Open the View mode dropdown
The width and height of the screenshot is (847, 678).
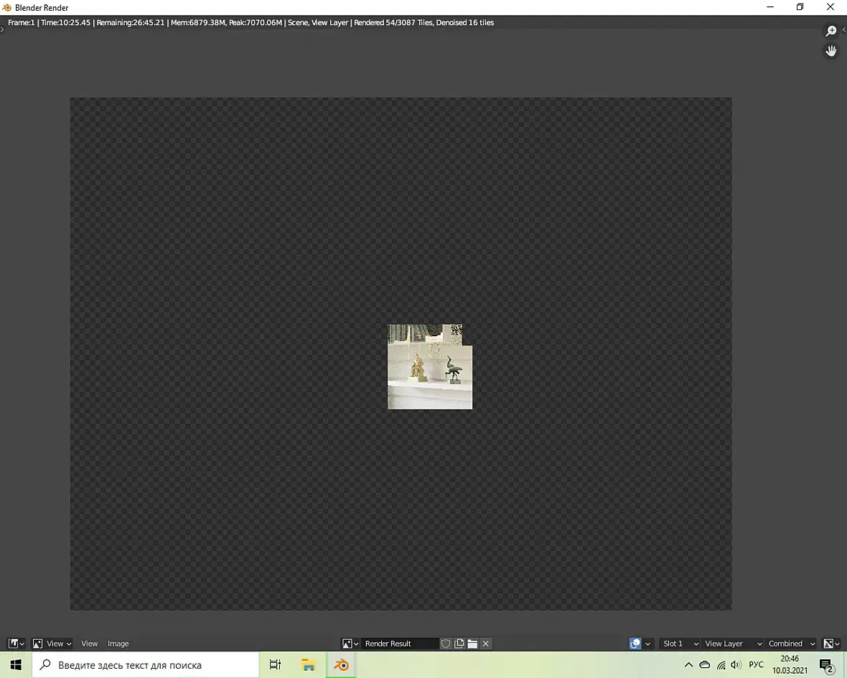pyautogui.click(x=52, y=644)
